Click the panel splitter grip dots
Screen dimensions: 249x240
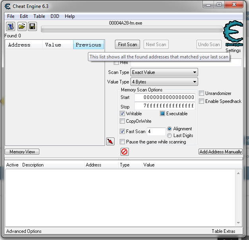tap(124, 159)
